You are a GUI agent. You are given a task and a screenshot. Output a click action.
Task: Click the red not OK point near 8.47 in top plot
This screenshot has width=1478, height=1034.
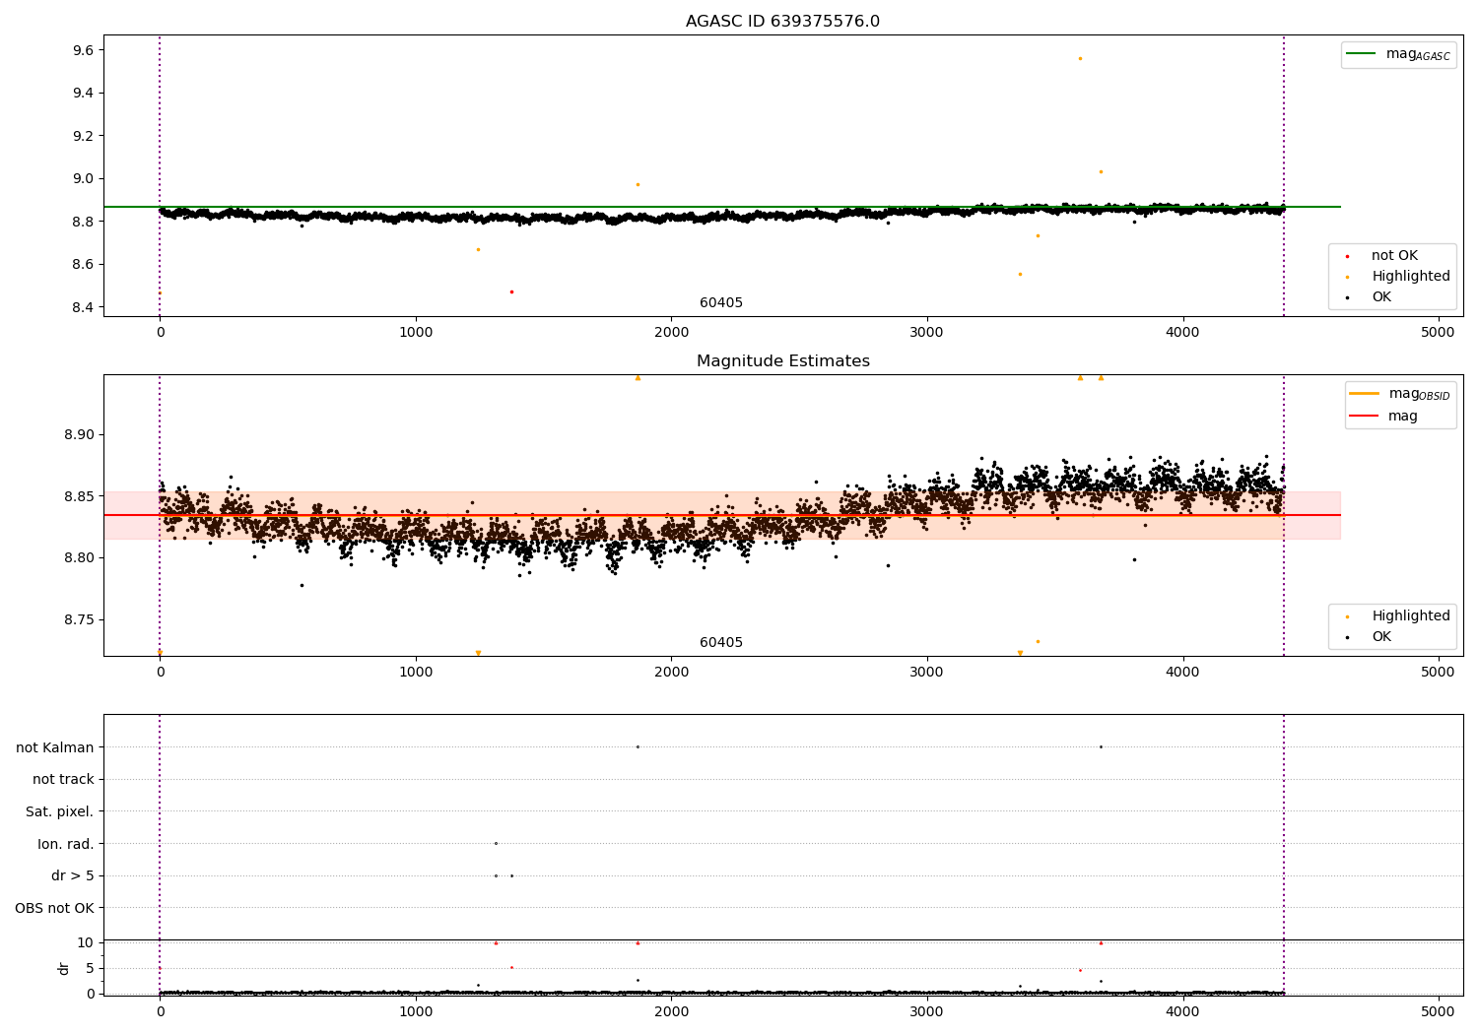(511, 291)
